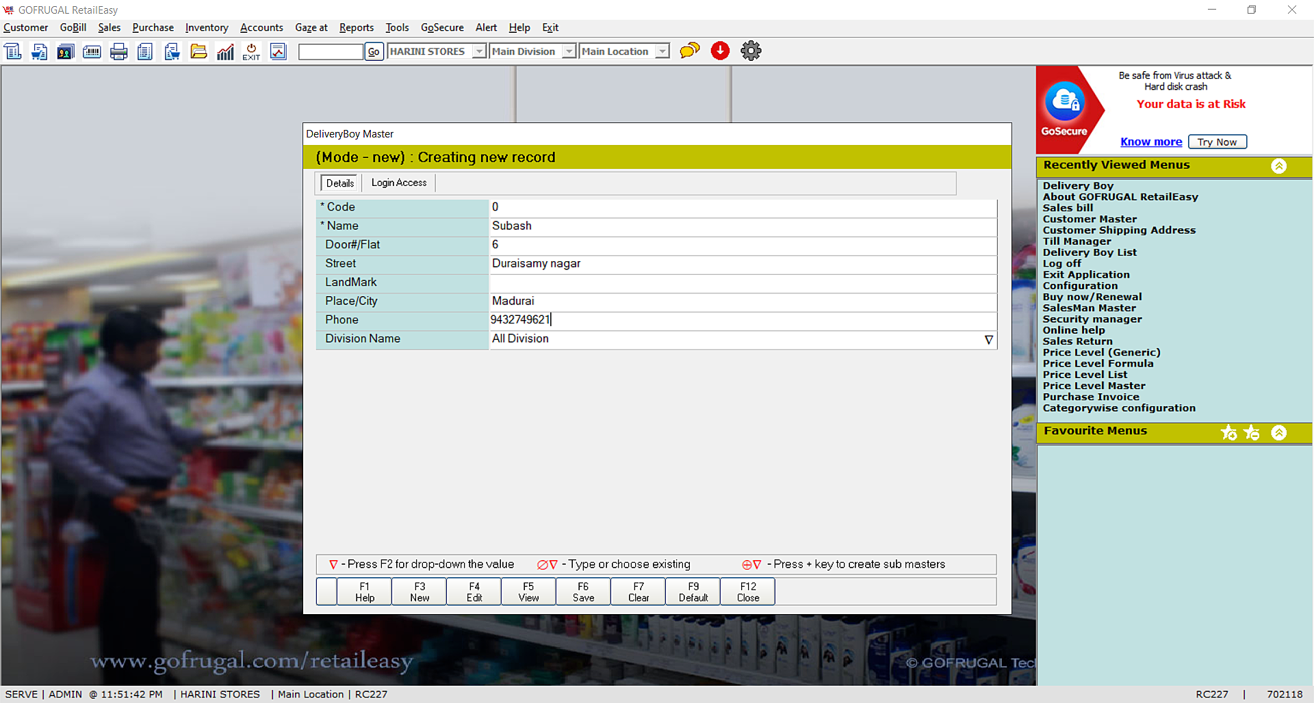The height and width of the screenshot is (703, 1314).
Task: Click the F5 View button
Action: [528, 592]
